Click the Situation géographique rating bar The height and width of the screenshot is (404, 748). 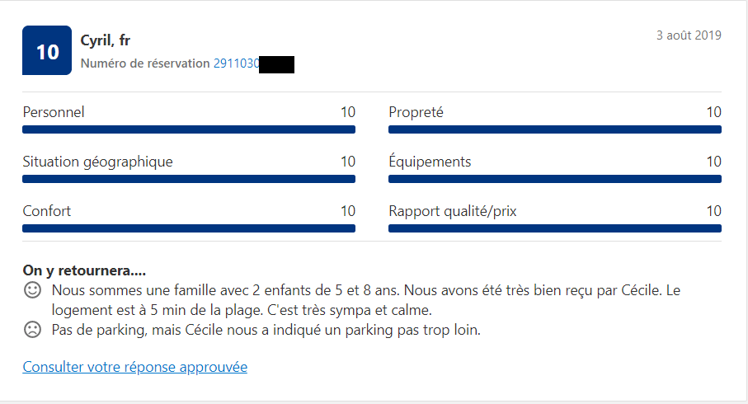(x=189, y=179)
